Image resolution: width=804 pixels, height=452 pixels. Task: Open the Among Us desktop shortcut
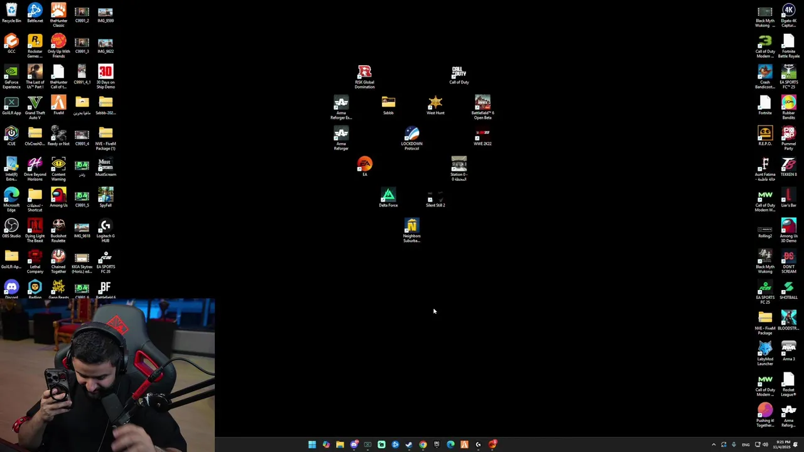(x=58, y=197)
